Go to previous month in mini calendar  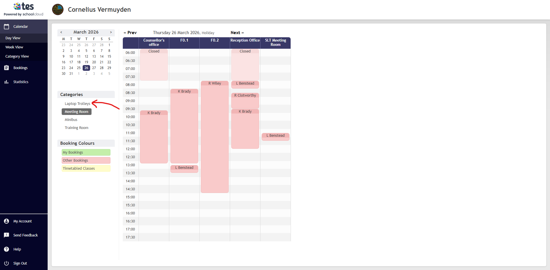61,32
